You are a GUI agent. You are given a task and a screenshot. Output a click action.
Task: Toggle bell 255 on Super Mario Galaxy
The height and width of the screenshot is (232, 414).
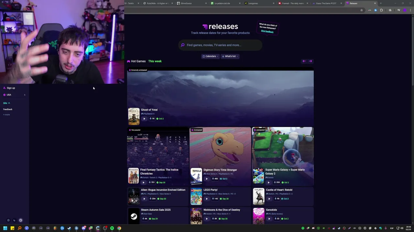tap(277, 182)
